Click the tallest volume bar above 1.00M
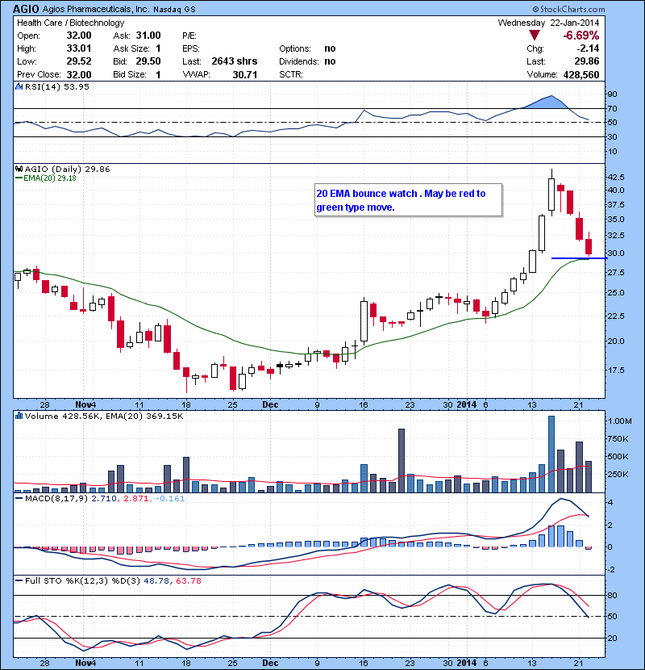 point(551,454)
